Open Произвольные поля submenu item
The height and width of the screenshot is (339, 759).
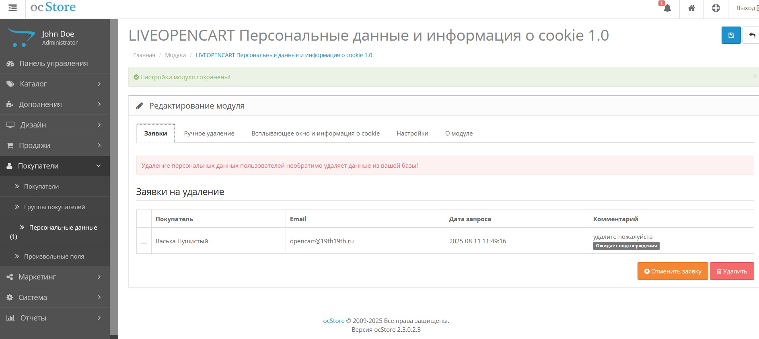[x=55, y=256]
